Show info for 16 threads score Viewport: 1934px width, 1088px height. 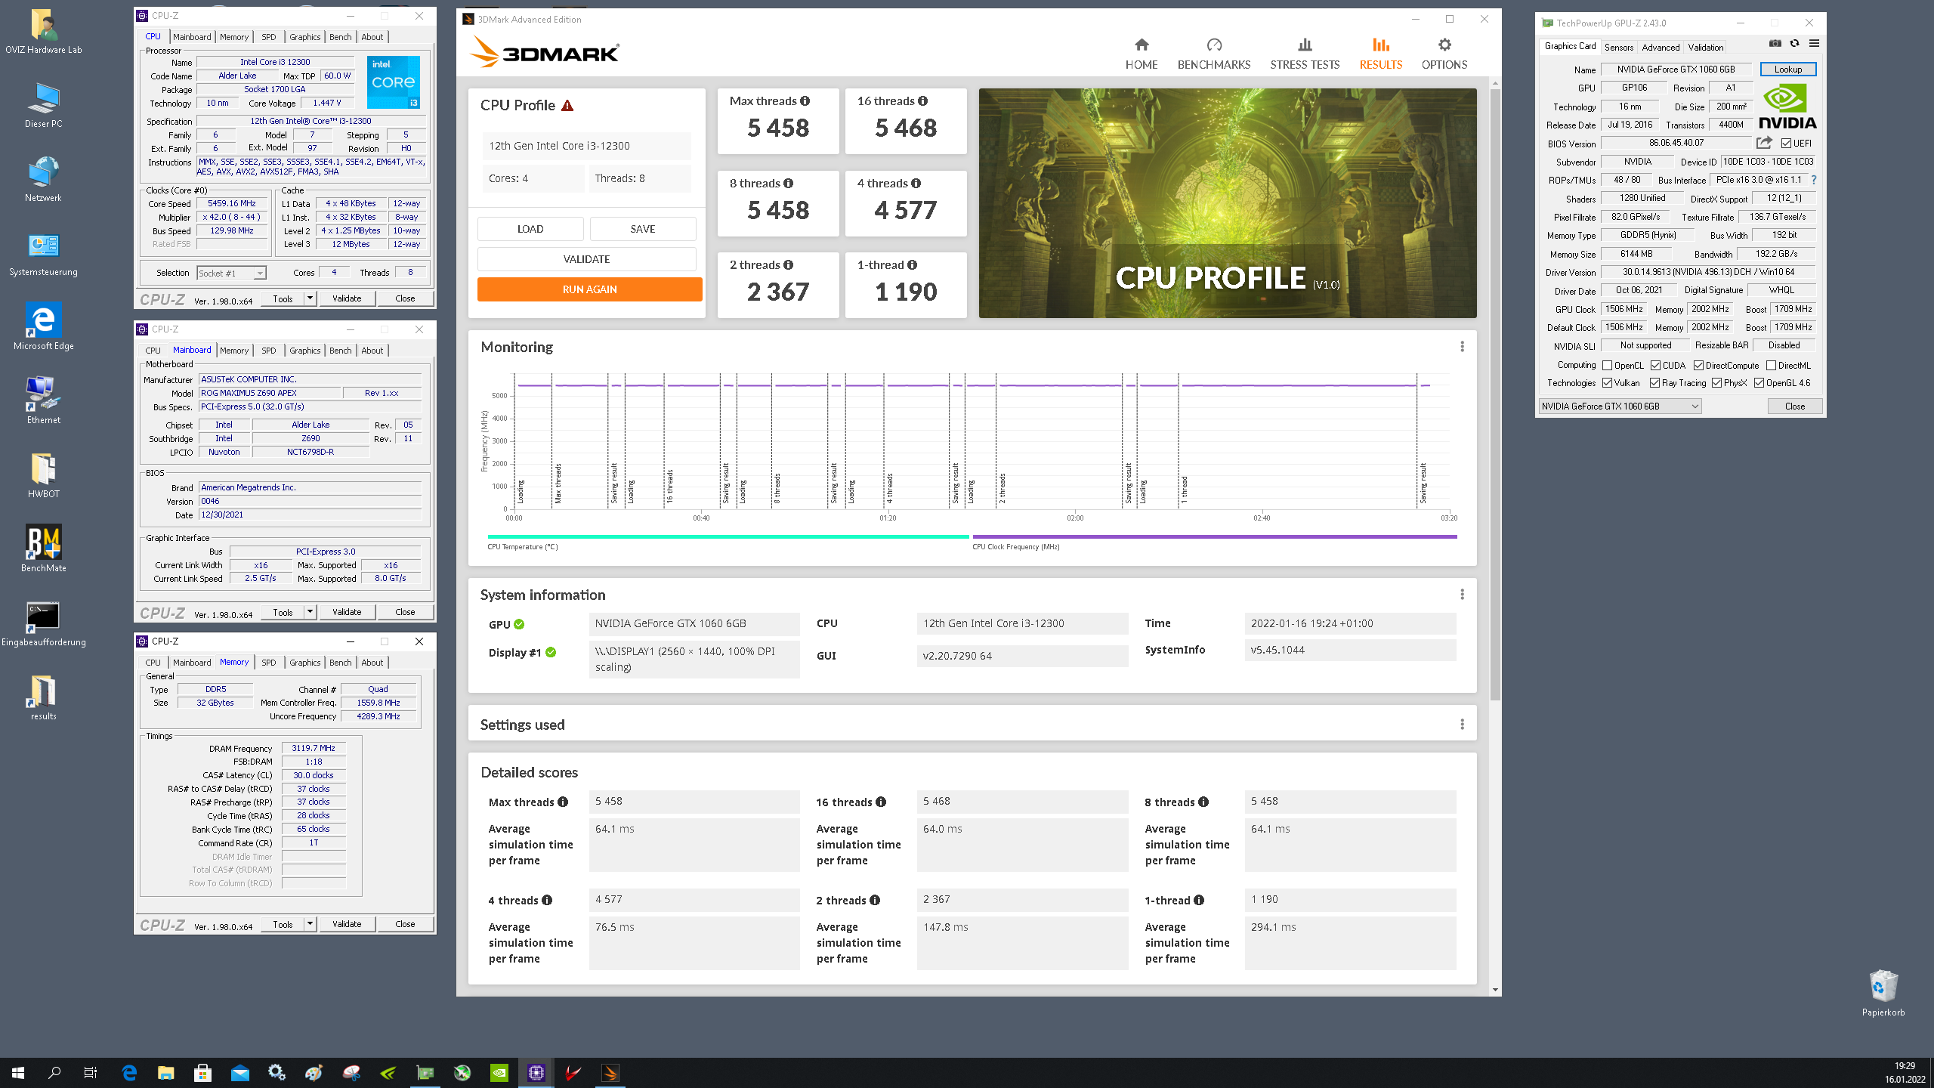pyautogui.click(x=922, y=100)
